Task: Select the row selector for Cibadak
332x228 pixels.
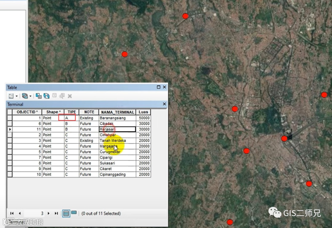Action: [x=10, y=124]
